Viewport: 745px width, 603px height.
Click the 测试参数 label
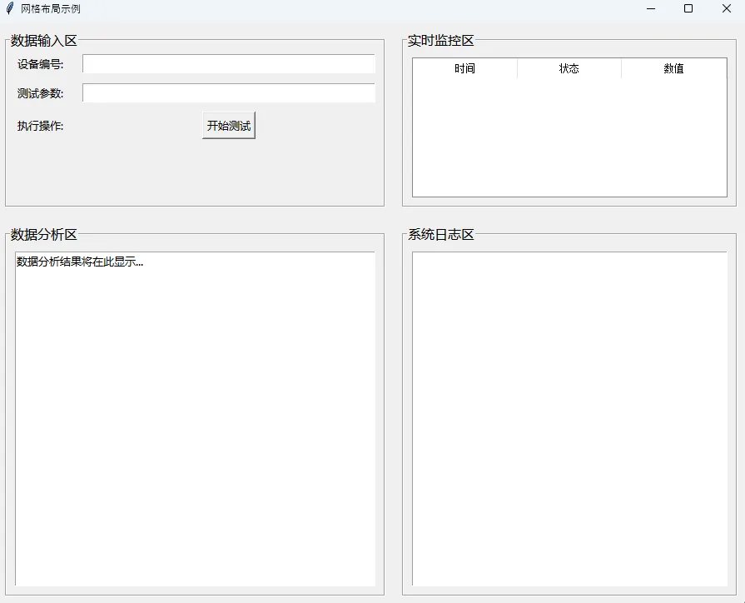point(41,93)
